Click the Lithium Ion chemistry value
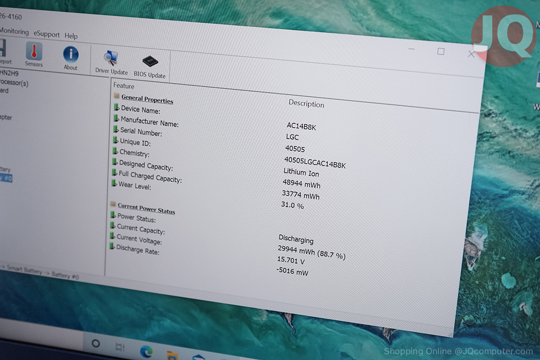The height and width of the screenshot is (360, 540). coord(301,172)
